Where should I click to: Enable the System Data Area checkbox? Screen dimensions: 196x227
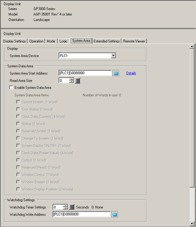11,88
